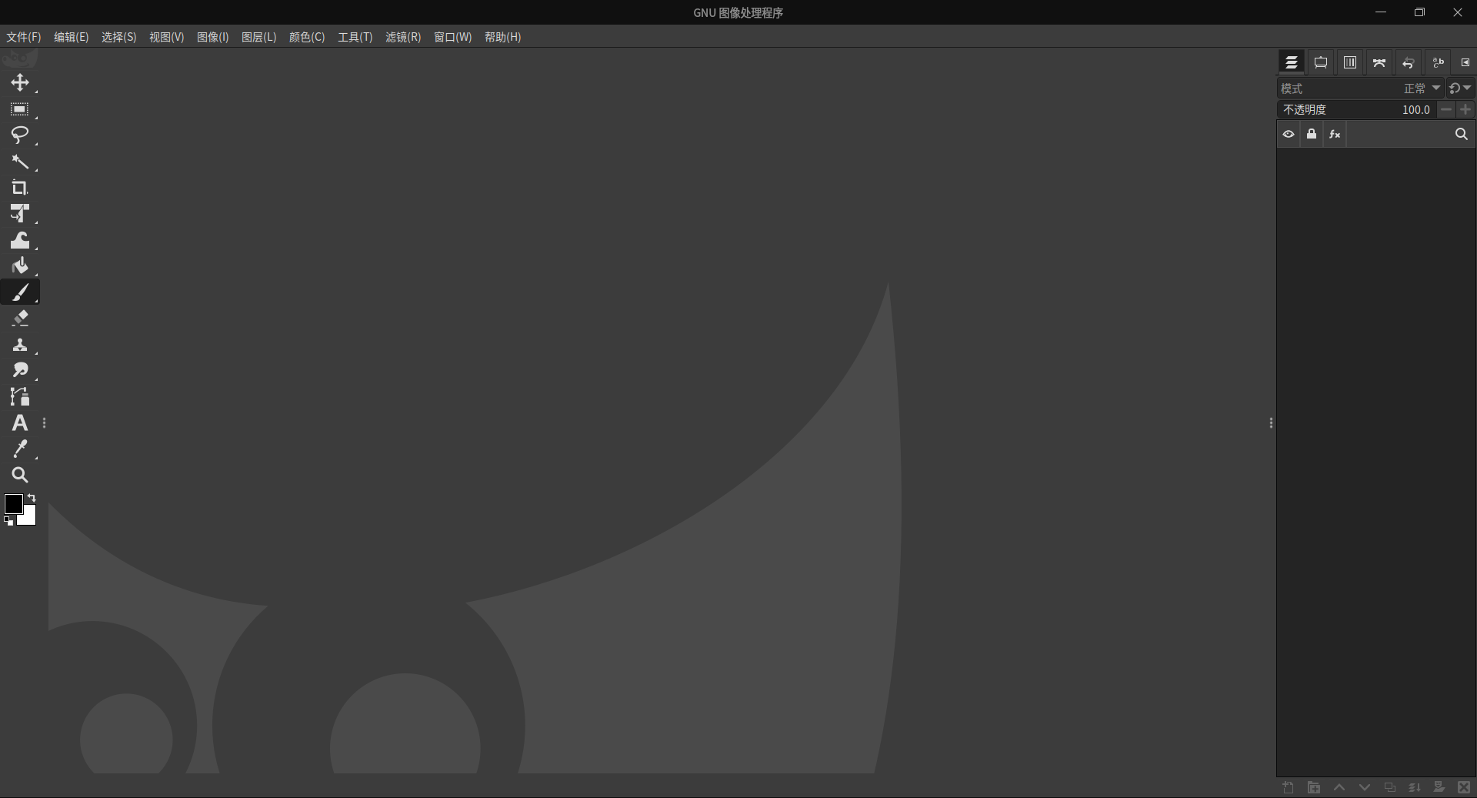Select the Free Select lasso tool
The image size is (1477, 798).
(x=20, y=135)
